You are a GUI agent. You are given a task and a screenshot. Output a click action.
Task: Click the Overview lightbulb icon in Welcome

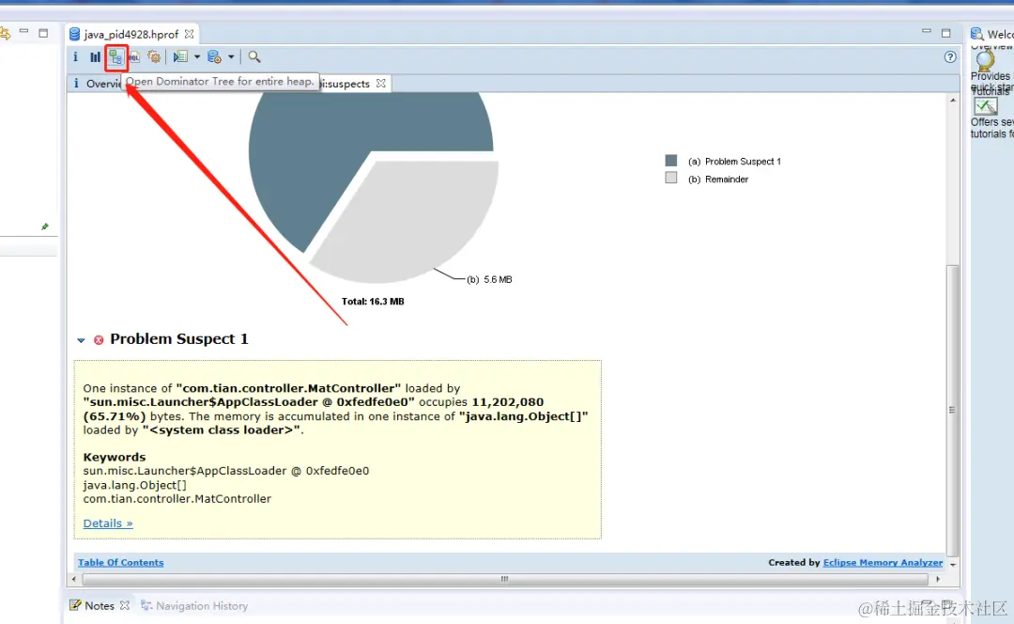tap(985, 60)
